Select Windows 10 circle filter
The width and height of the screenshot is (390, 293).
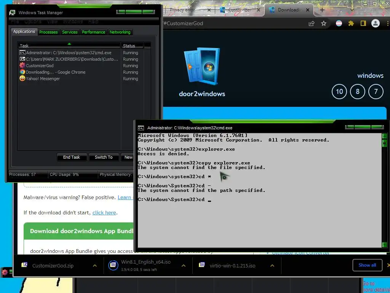coord(339,92)
